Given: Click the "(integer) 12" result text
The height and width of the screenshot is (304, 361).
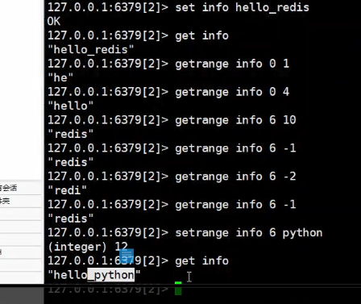Looking at the screenshot, I should click(88, 247).
